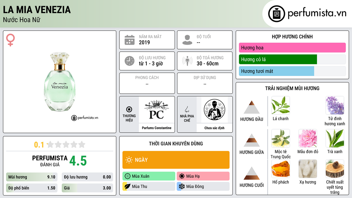
Task: Click the Parfums Constantine brand name text
Action: click(x=156, y=128)
